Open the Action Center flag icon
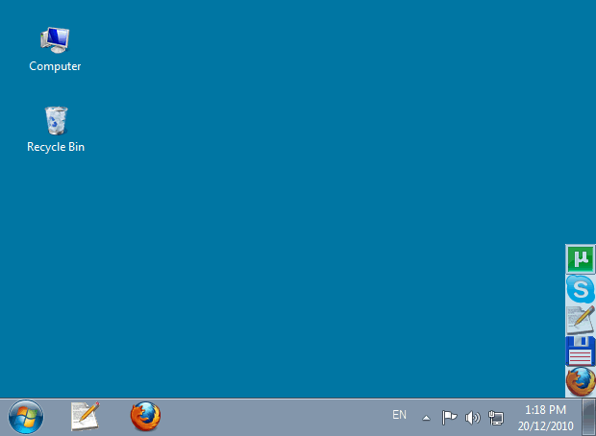The image size is (596, 436). point(449,417)
